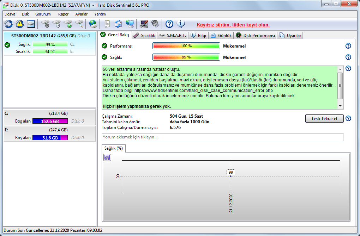Click the disk with magnifier toolbar icon
The height and width of the screenshot is (236, 360).
(x=79, y=24)
